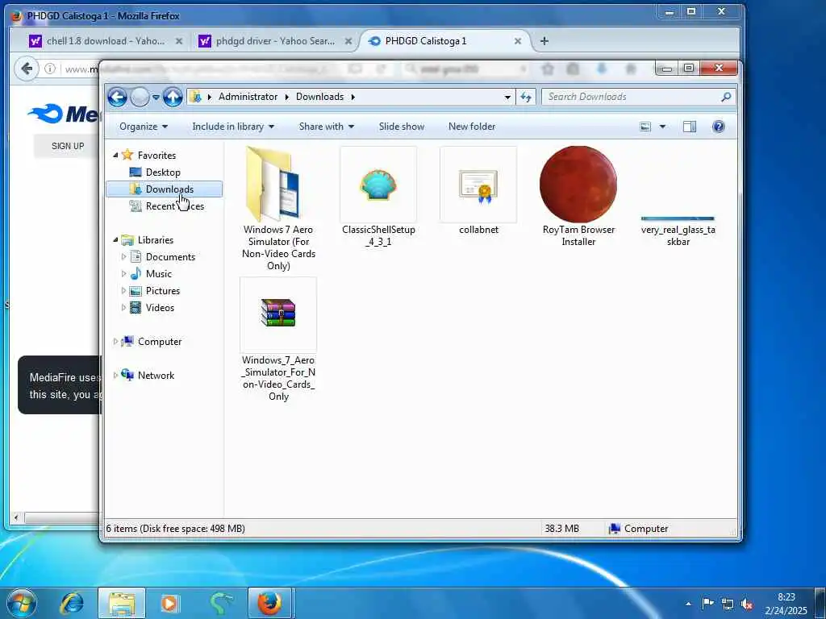Select the PHDGD Calistoga 1 tab
826x619 pixels.
pos(426,41)
